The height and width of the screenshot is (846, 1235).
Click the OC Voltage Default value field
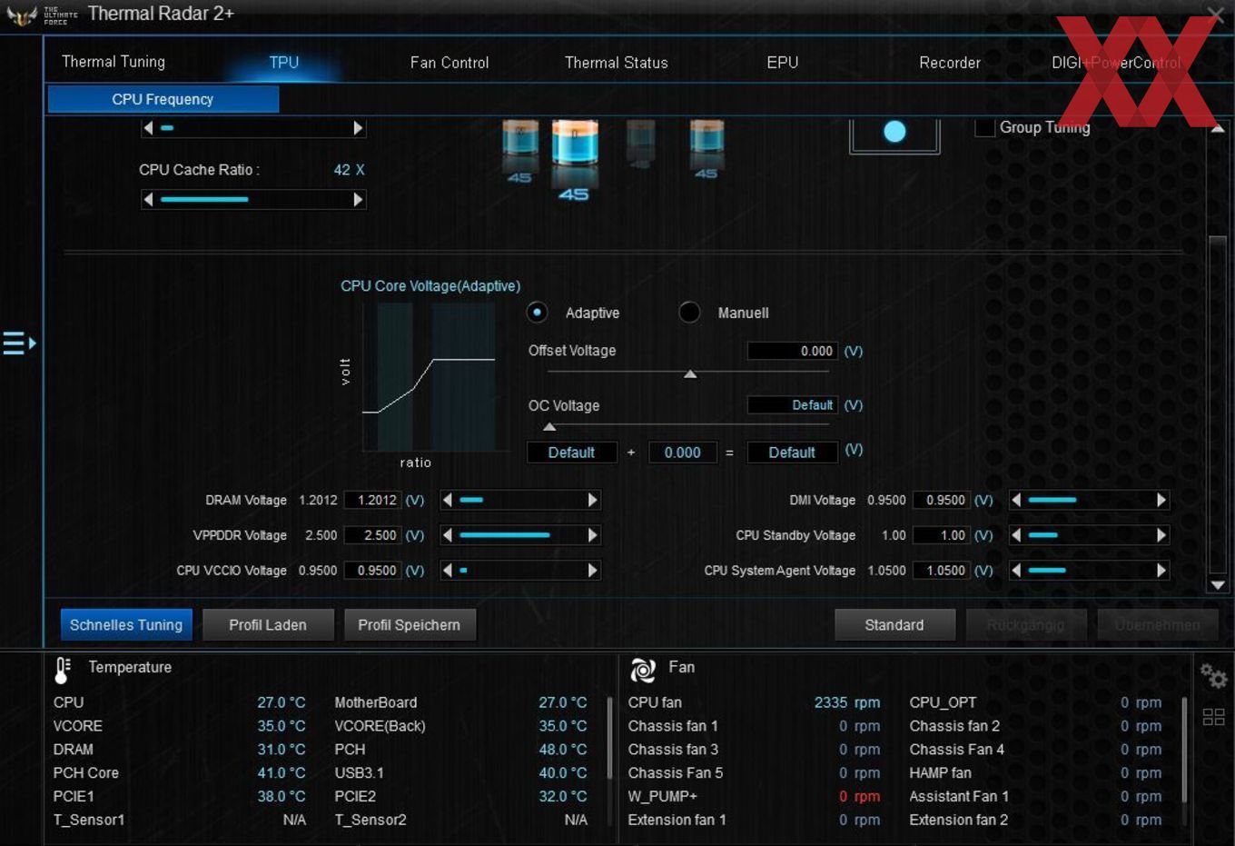[793, 405]
